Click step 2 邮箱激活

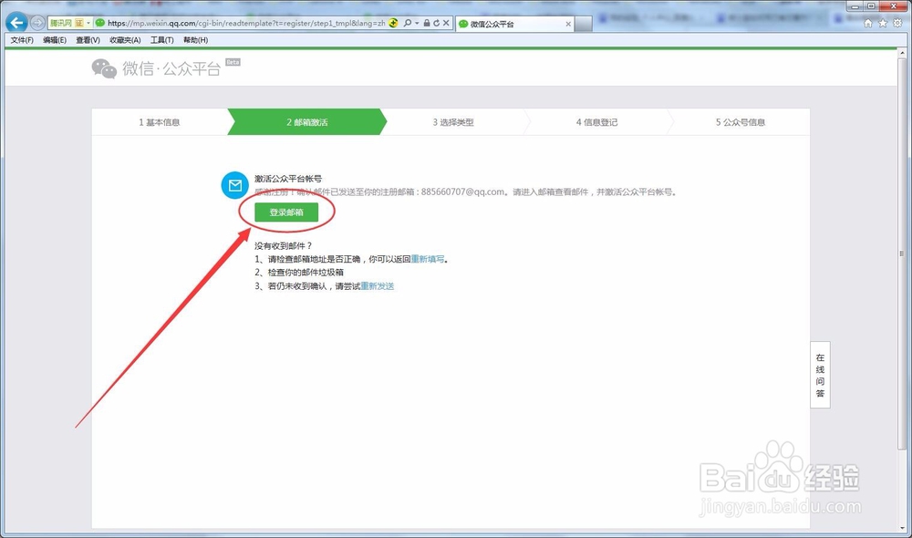(x=307, y=122)
